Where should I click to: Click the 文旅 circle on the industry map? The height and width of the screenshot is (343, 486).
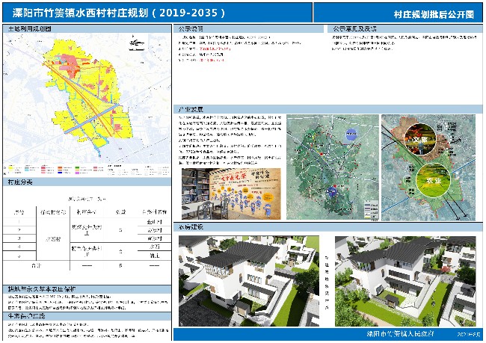pyautogui.click(x=420, y=140)
